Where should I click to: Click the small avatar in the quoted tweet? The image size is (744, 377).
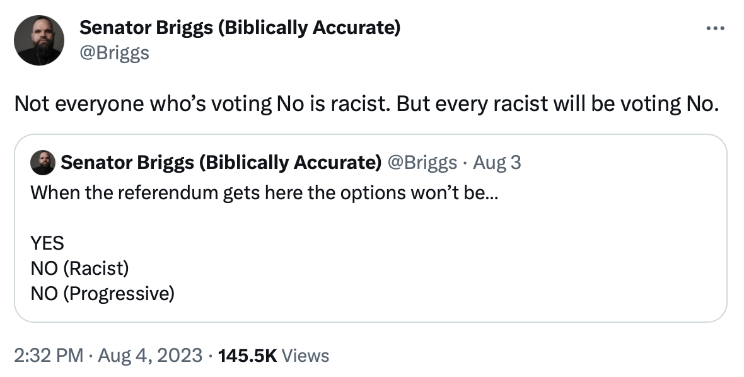point(43,163)
